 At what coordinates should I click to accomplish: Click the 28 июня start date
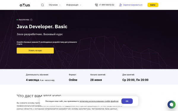pos(96,80)
